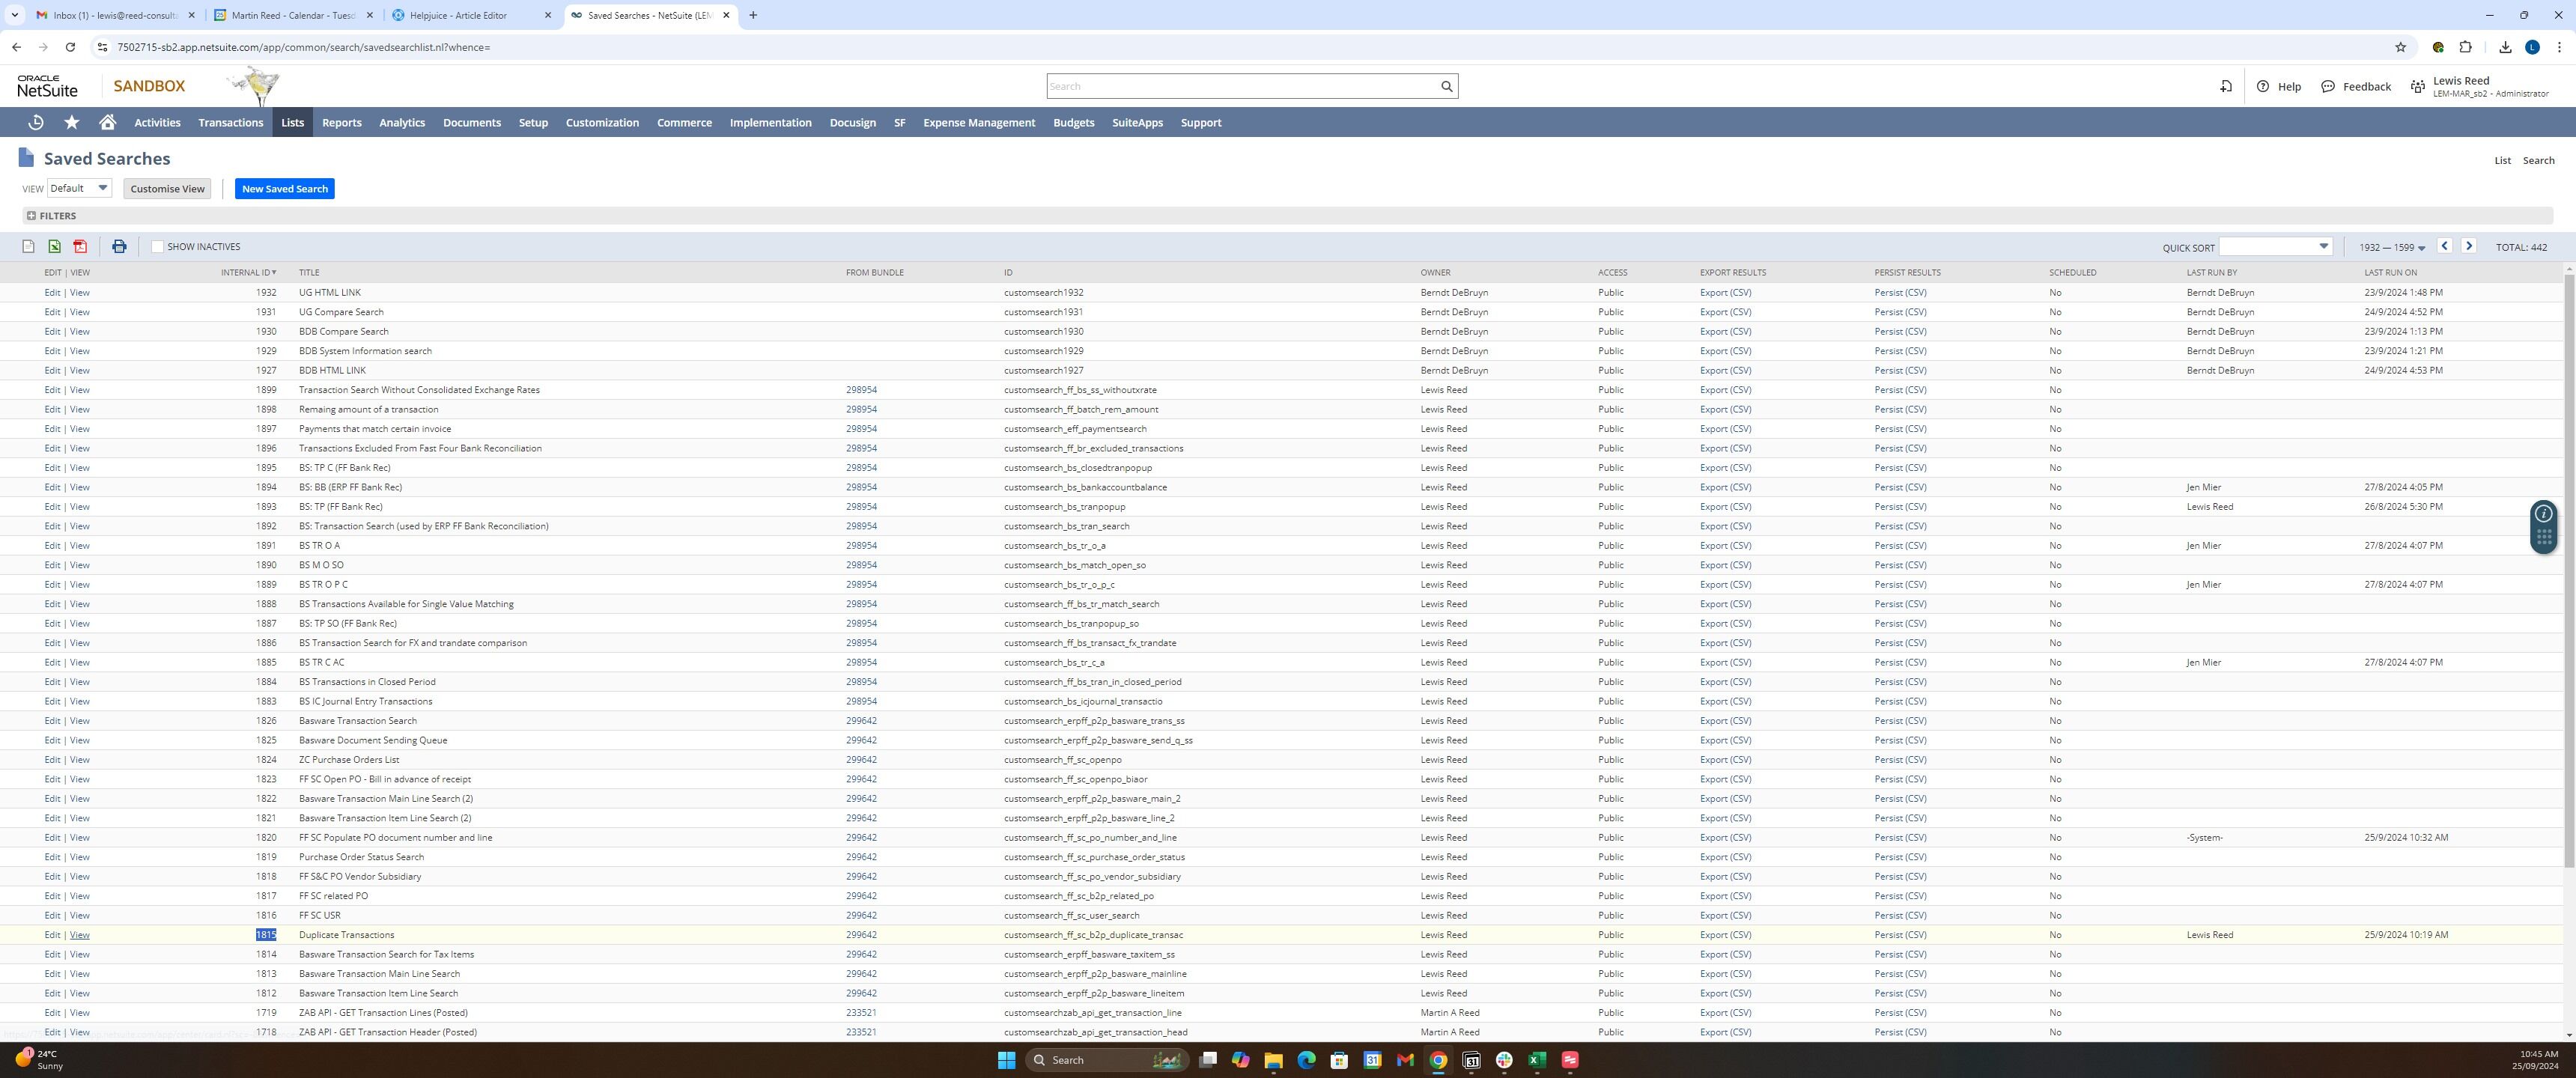Open the Quick Sort dropdown

pyautogui.click(x=2275, y=247)
